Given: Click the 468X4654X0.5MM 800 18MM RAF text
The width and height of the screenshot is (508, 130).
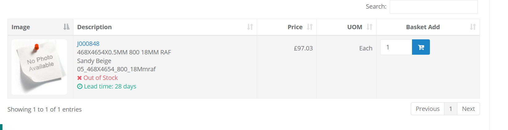Looking at the screenshot, I should point(124,52).
